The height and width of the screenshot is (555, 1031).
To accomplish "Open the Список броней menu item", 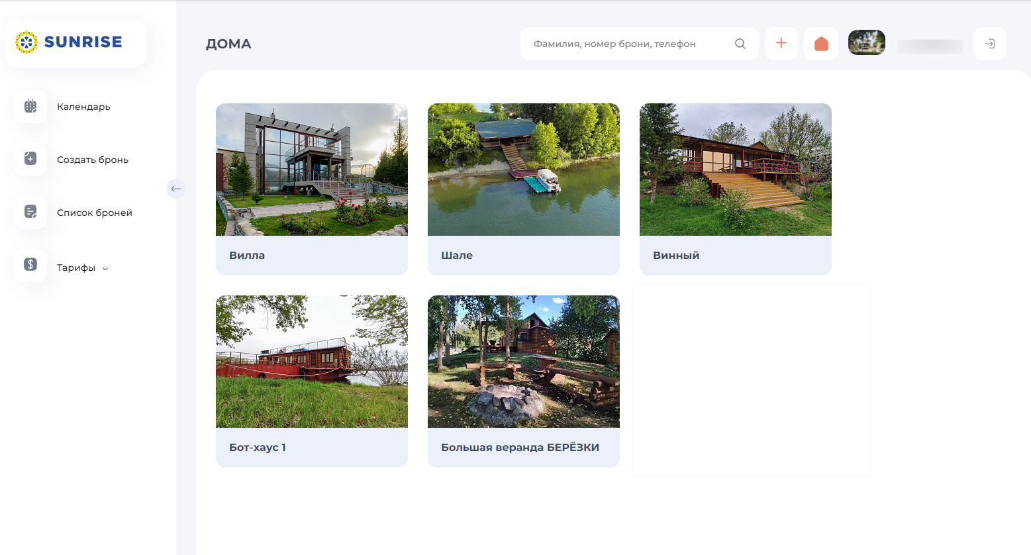I will coord(95,213).
